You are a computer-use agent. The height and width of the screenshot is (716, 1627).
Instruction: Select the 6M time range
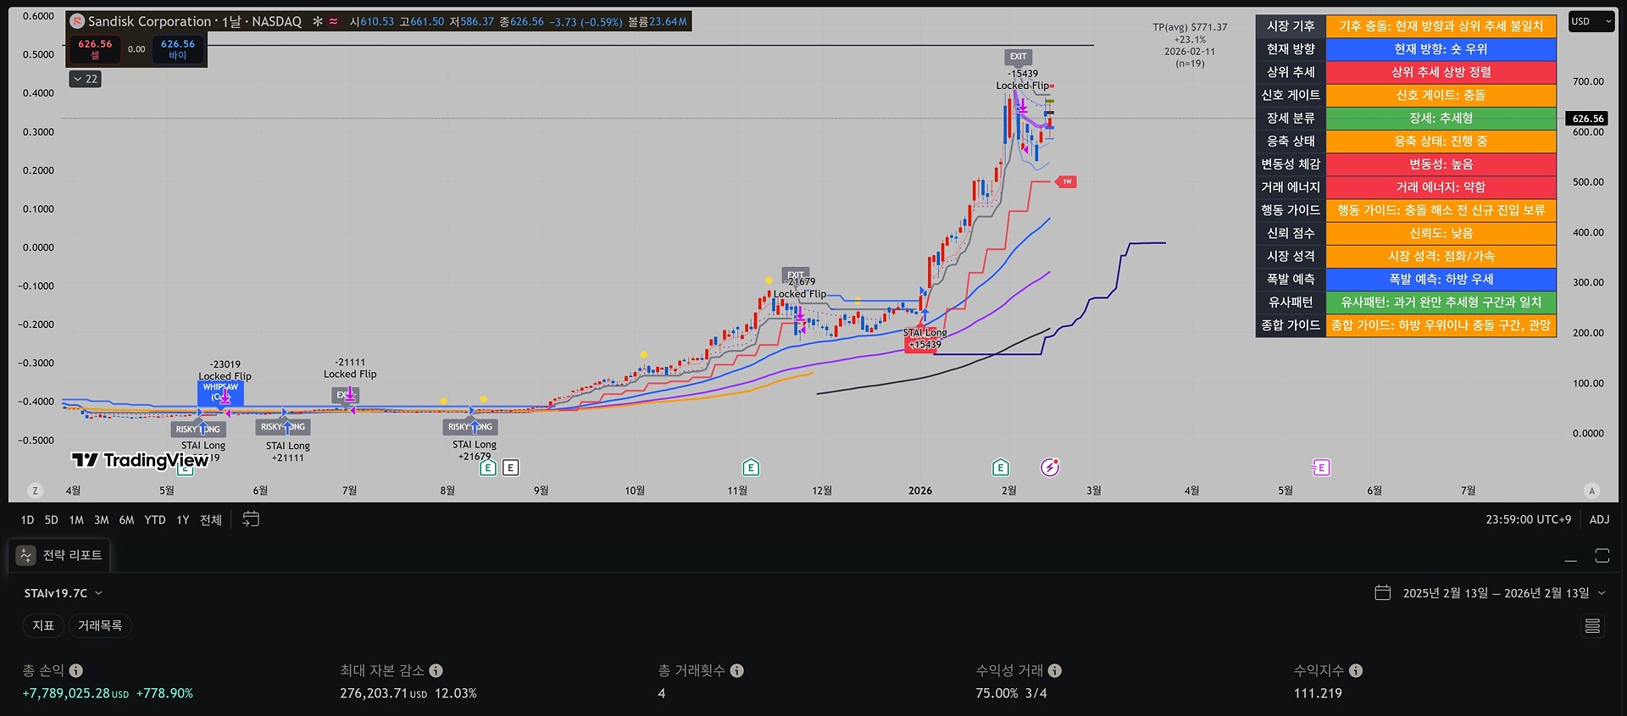[126, 520]
